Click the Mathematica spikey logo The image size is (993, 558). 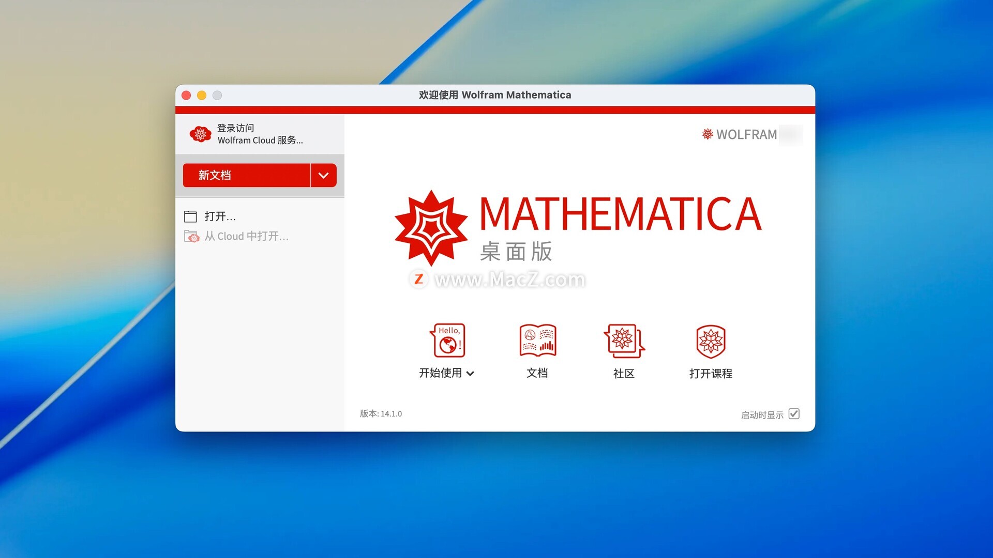[431, 228]
